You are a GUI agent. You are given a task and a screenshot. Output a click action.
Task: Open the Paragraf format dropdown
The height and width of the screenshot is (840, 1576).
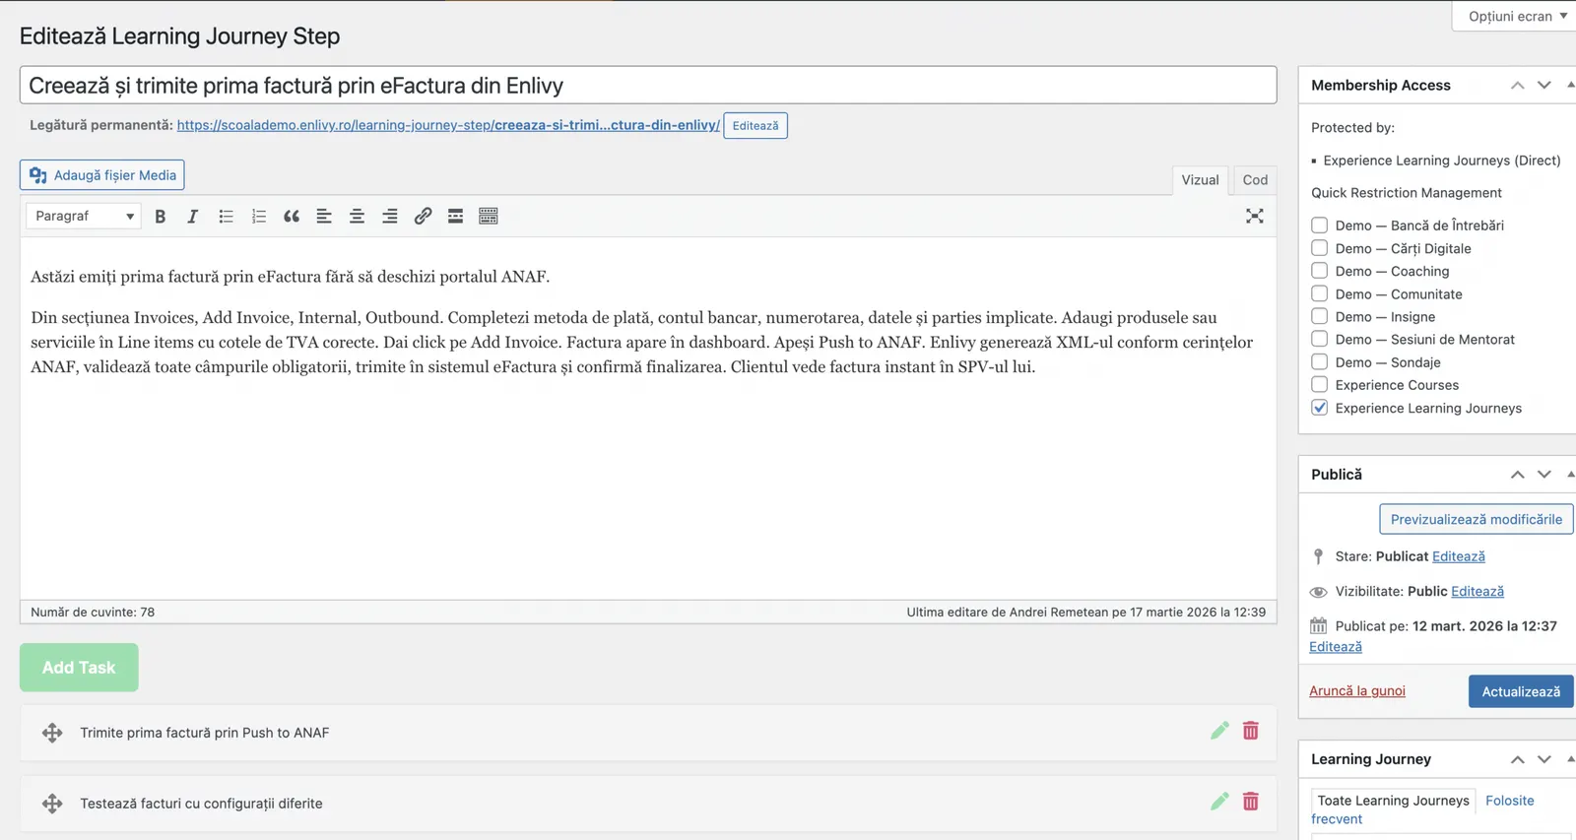point(84,216)
